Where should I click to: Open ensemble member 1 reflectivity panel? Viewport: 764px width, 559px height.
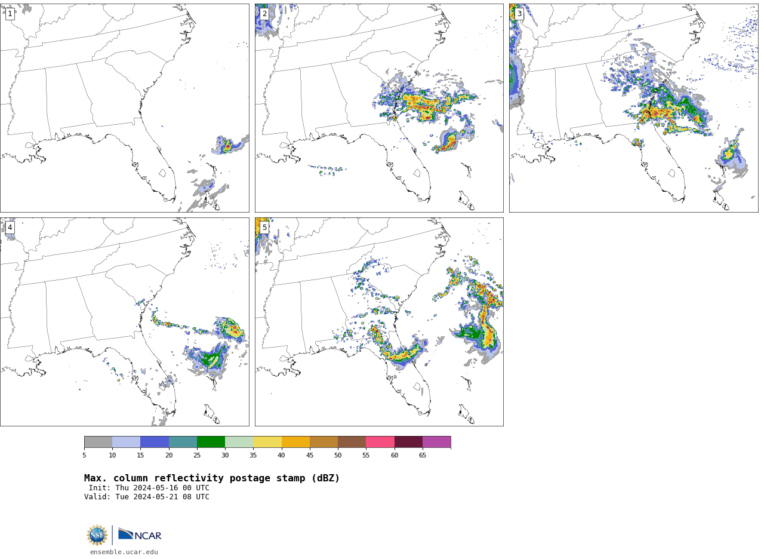[x=125, y=108]
